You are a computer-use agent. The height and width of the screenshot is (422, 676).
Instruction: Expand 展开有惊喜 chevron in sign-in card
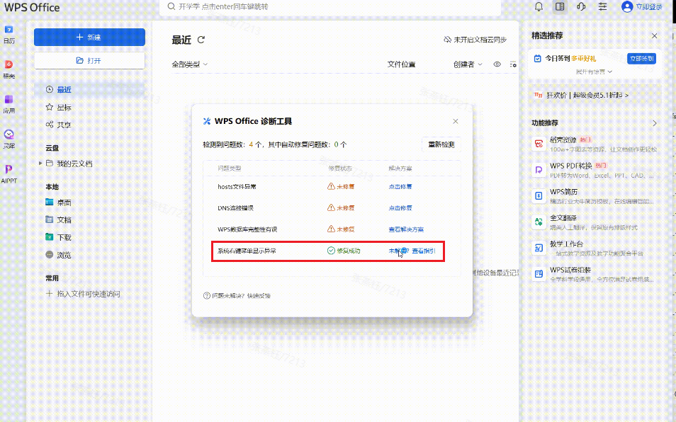click(x=609, y=72)
